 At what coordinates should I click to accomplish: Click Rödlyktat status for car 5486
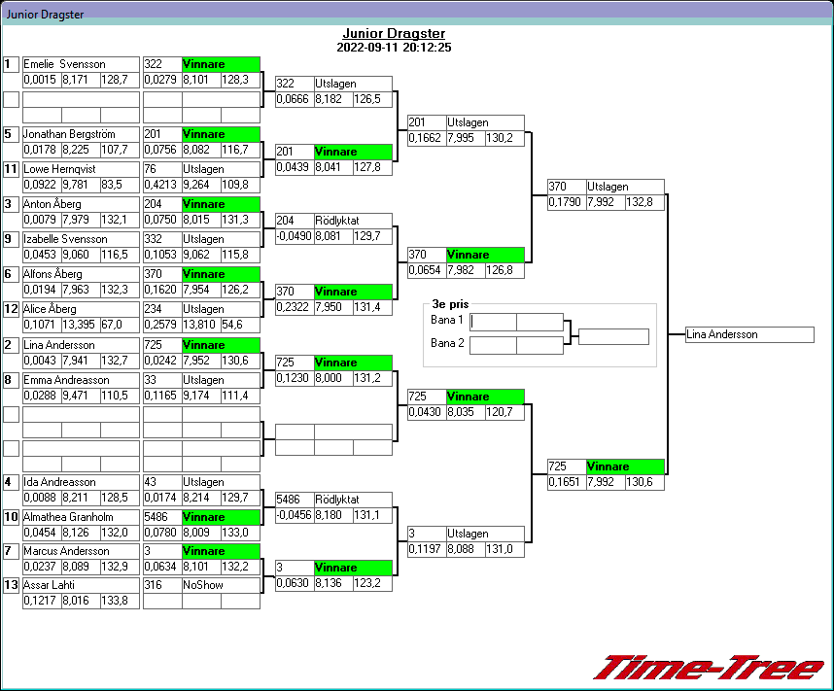click(353, 501)
